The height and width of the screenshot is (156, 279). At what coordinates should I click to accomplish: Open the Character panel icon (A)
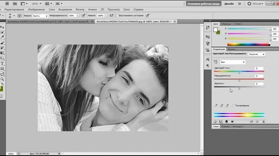pyautogui.click(x=208, y=59)
